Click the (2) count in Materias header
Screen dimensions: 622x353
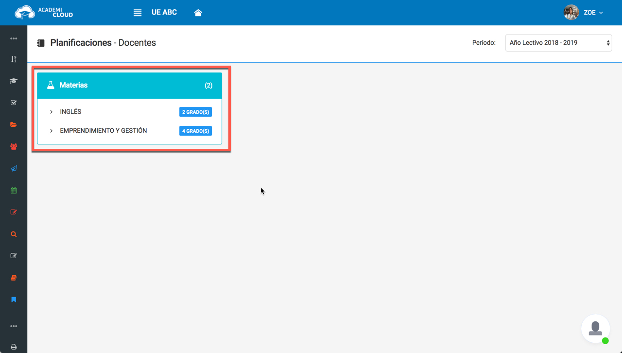coord(208,86)
